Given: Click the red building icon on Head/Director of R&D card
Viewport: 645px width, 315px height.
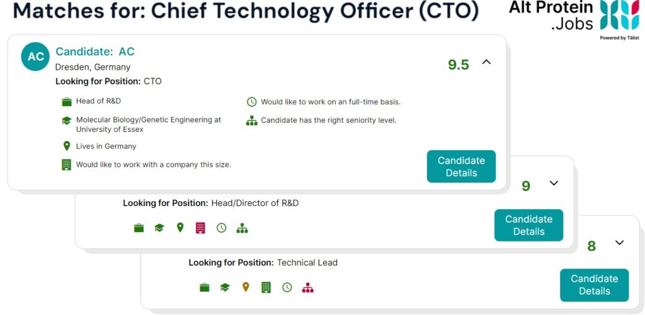Looking at the screenshot, I should (x=200, y=228).
